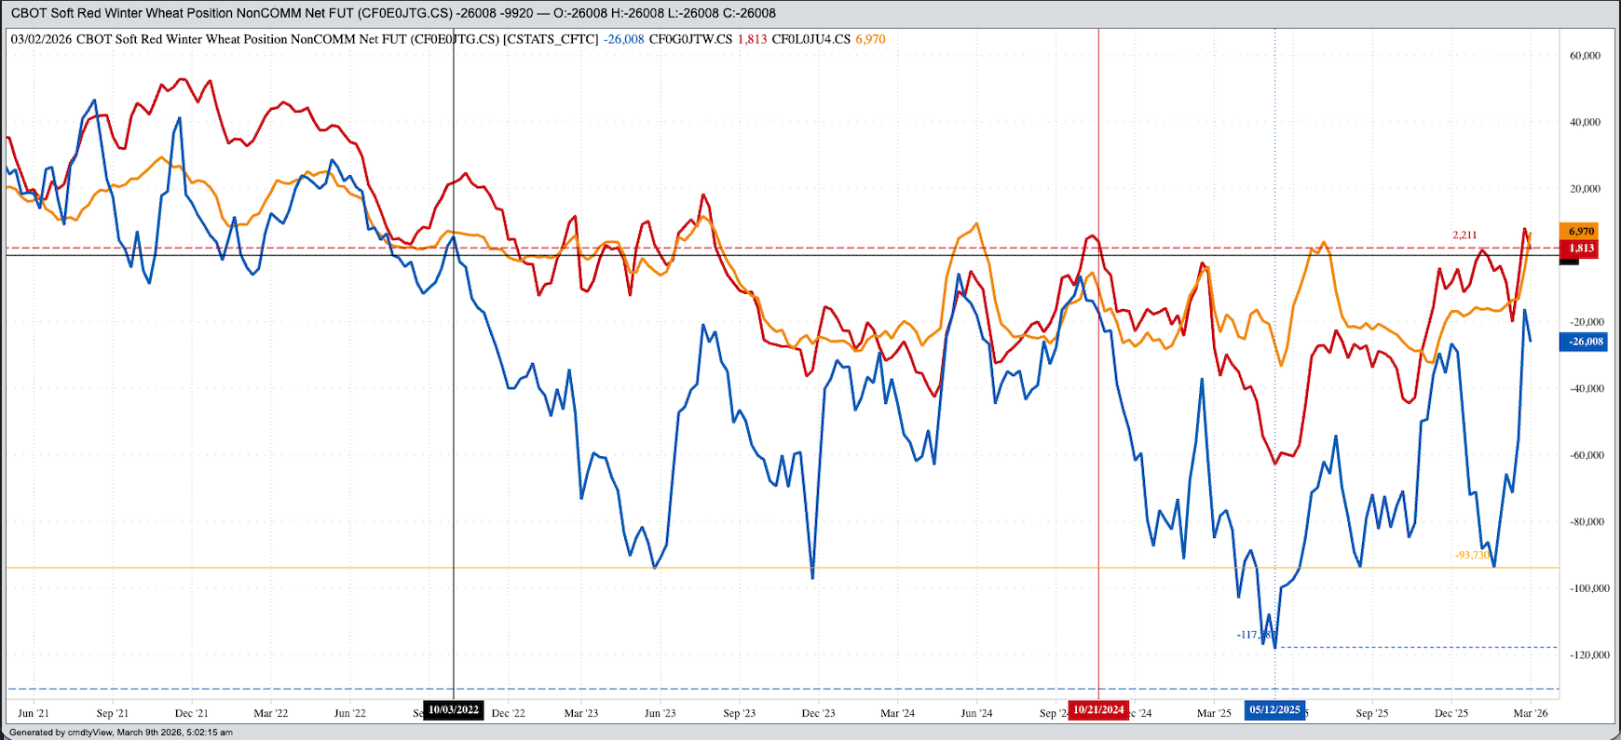Click the CF0G0JTW.CS legend symbol
Screen dimensions: 1621x740
tap(690, 39)
